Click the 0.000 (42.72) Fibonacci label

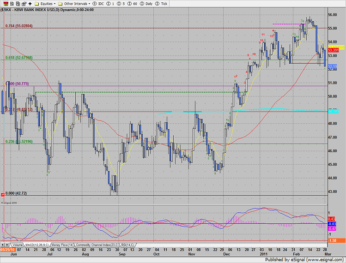16,193
